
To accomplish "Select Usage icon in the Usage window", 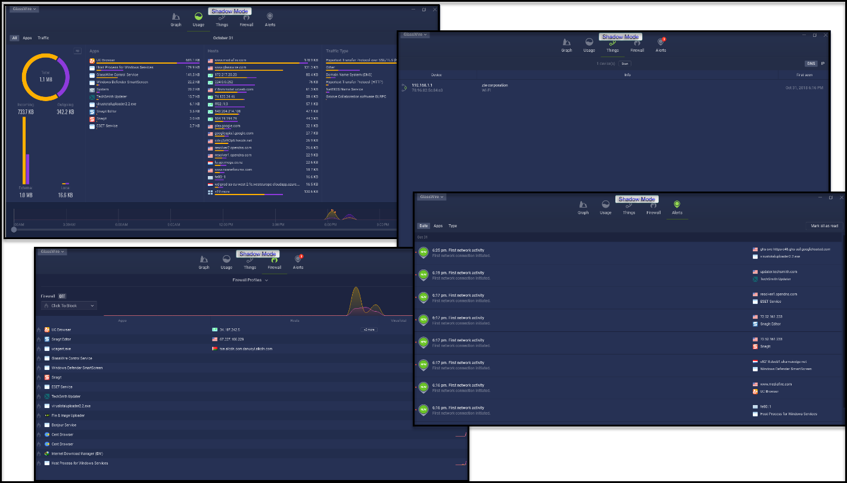I will 198,17.
